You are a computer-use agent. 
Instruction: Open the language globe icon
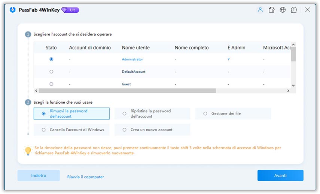coord(283,10)
